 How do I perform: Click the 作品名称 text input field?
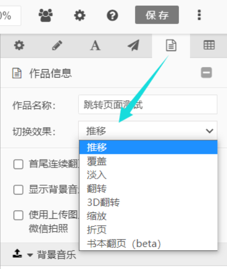(x=148, y=105)
